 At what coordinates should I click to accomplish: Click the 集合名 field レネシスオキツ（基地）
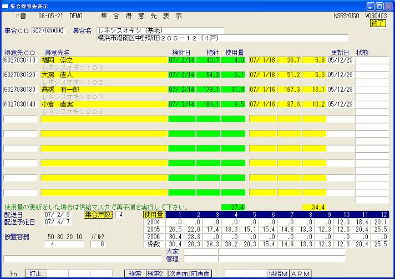click(x=160, y=30)
